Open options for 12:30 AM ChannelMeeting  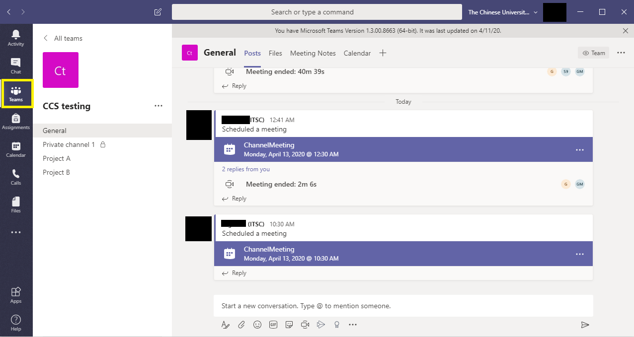[x=580, y=149]
